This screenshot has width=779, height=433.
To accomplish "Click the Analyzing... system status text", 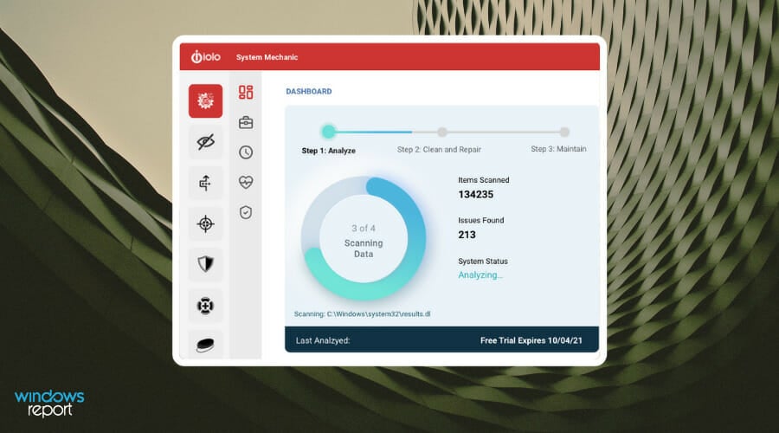I will (480, 275).
